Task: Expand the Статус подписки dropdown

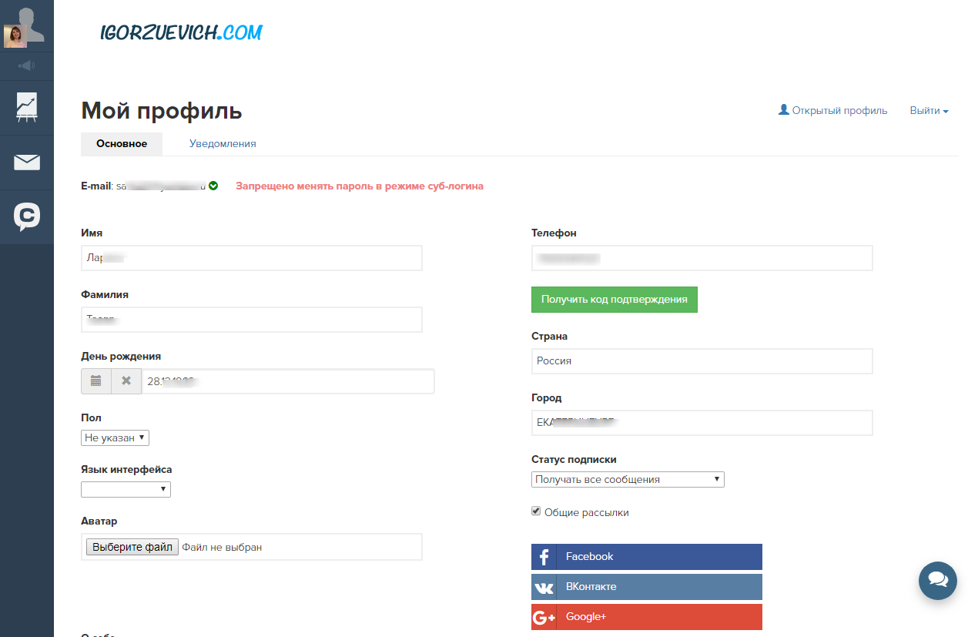Action: 628,479
